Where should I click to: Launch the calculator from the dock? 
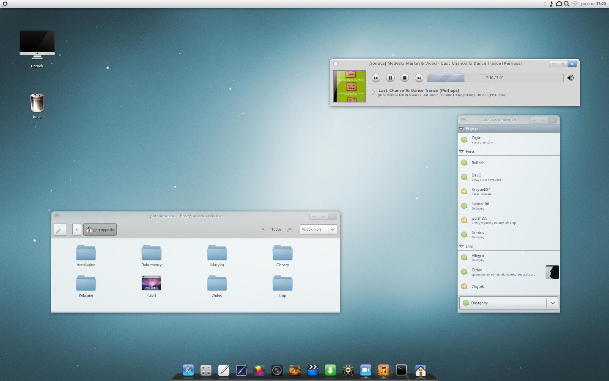coord(206,370)
